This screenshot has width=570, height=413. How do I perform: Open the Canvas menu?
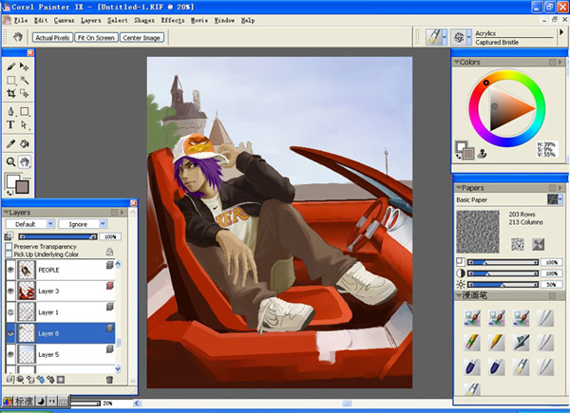tap(64, 20)
